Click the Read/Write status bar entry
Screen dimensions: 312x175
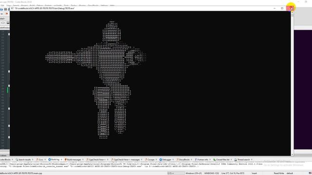click(x=279, y=173)
